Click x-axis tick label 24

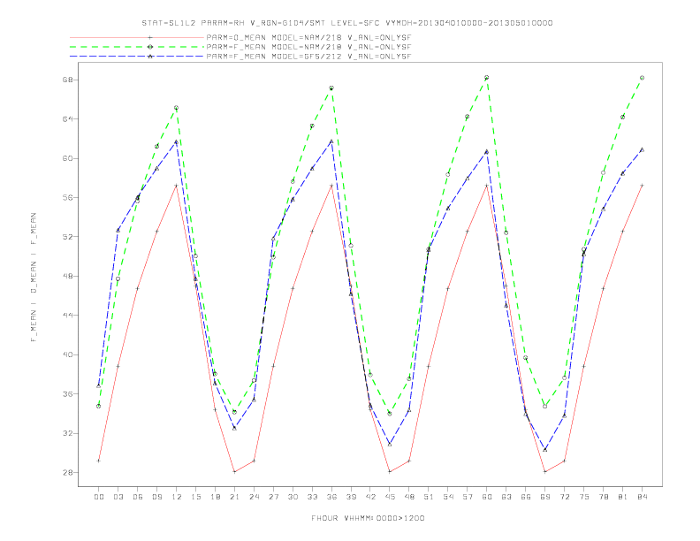[x=254, y=497]
